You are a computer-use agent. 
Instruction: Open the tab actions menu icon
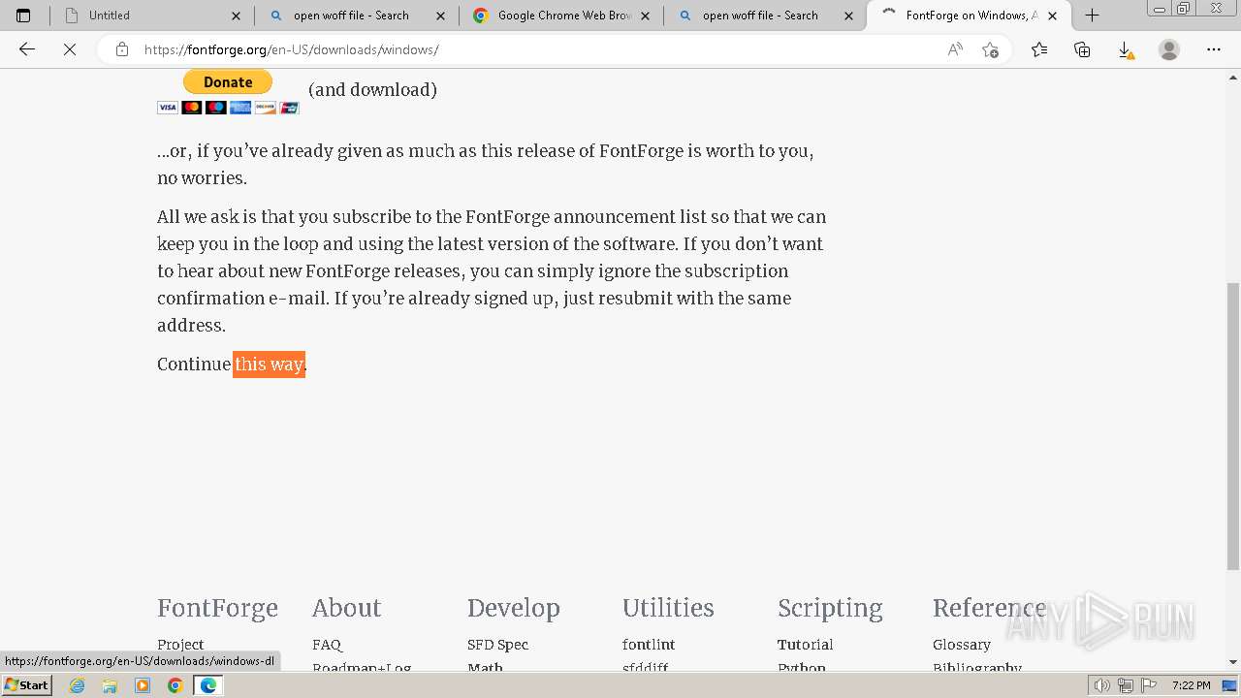(x=23, y=16)
